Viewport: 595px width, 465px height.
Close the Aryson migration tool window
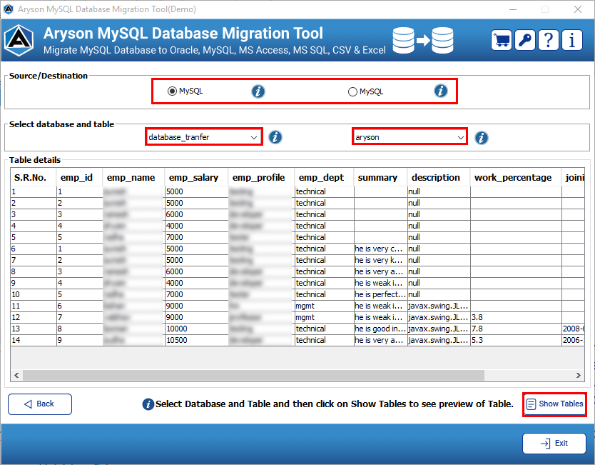[578, 9]
